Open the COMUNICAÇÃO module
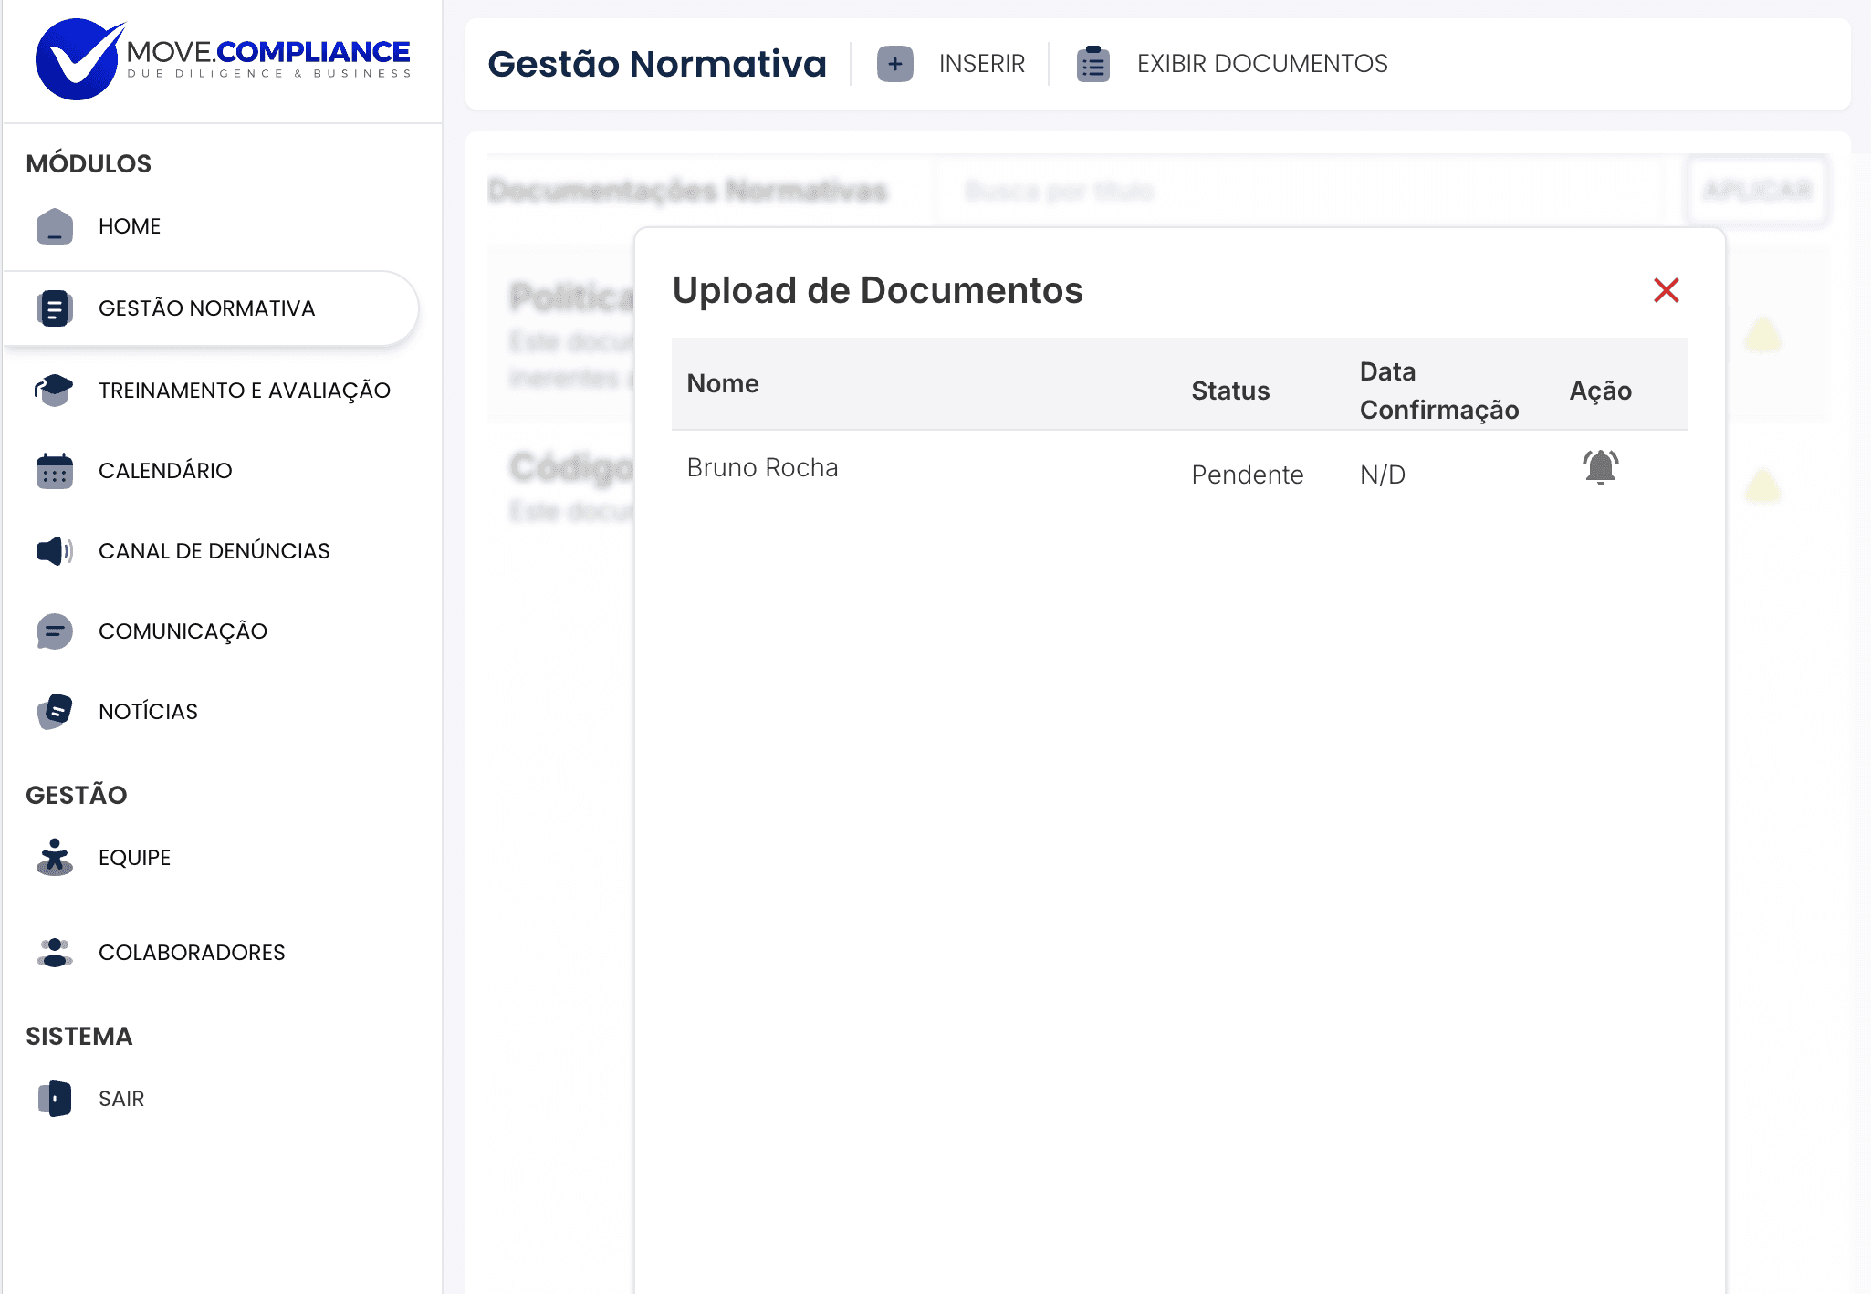The width and height of the screenshot is (1871, 1294). coord(183,631)
